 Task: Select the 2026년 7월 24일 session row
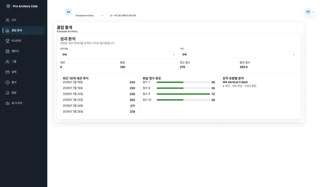coord(99,106)
